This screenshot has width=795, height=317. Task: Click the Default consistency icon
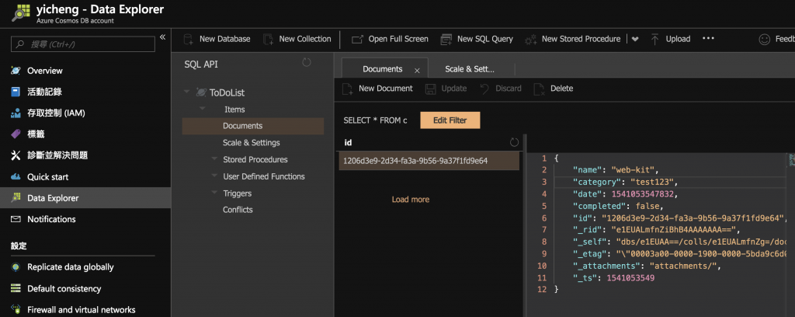click(16, 288)
